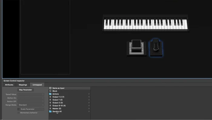Image resolution: width=212 pixels, height=120 pixels.
Task: Open the Saved Value dropdown
Action: (x=31, y=94)
